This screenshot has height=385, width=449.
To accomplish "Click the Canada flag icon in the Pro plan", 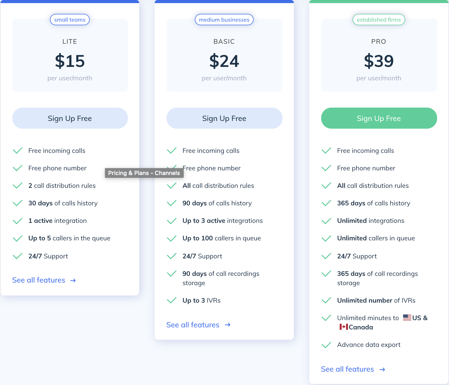I will [344, 327].
